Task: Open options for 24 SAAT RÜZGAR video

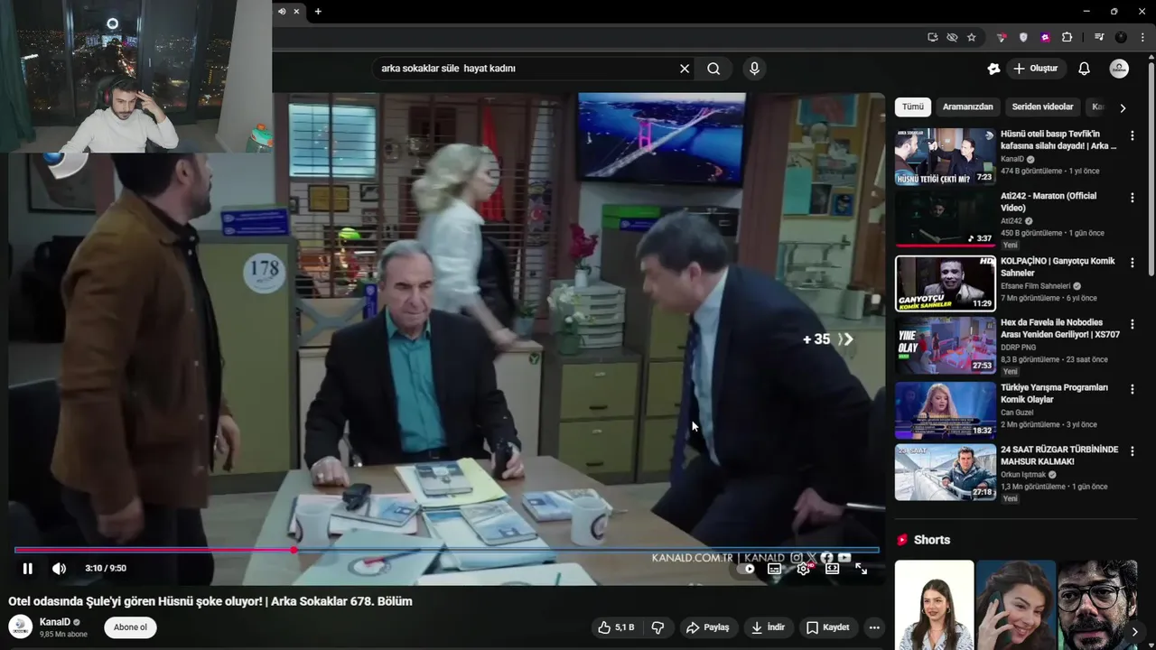Action: pos(1132,450)
